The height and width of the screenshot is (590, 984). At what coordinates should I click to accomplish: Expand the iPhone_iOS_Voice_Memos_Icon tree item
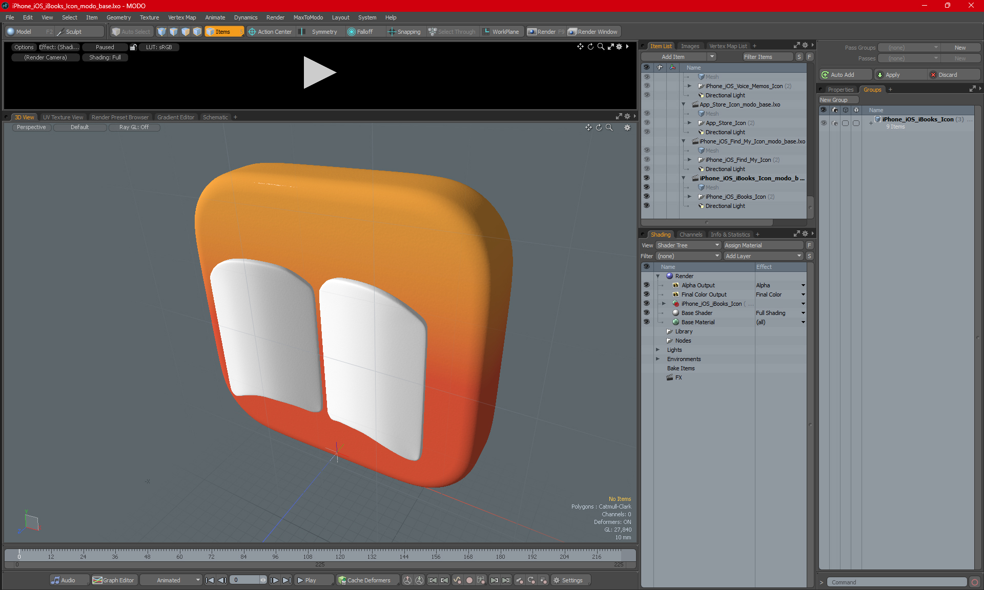689,86
